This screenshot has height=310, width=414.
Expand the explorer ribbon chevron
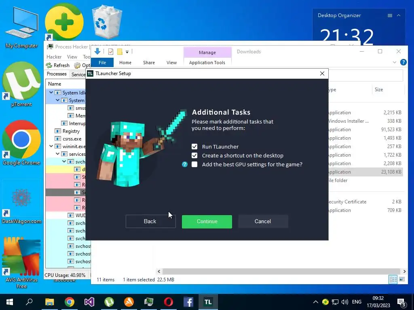(x=395, y=63)
